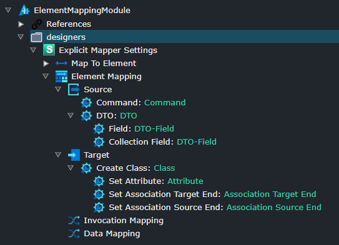Expand the References node
339x245 pixels.
click(x=21, y=24)
